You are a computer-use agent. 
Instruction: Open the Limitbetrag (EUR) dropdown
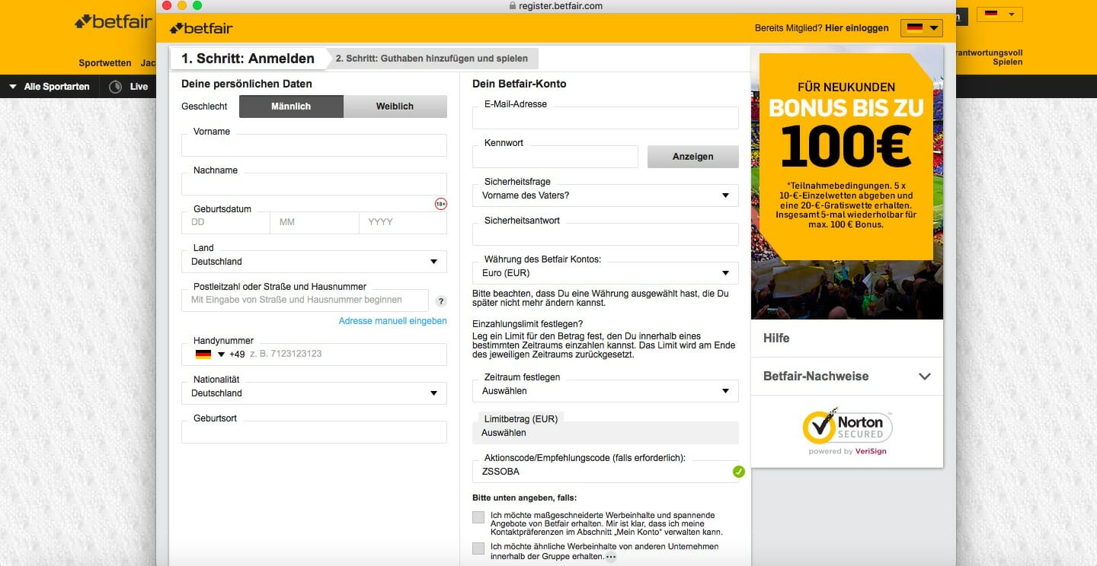pyautogui.click(x=606, y=433)
